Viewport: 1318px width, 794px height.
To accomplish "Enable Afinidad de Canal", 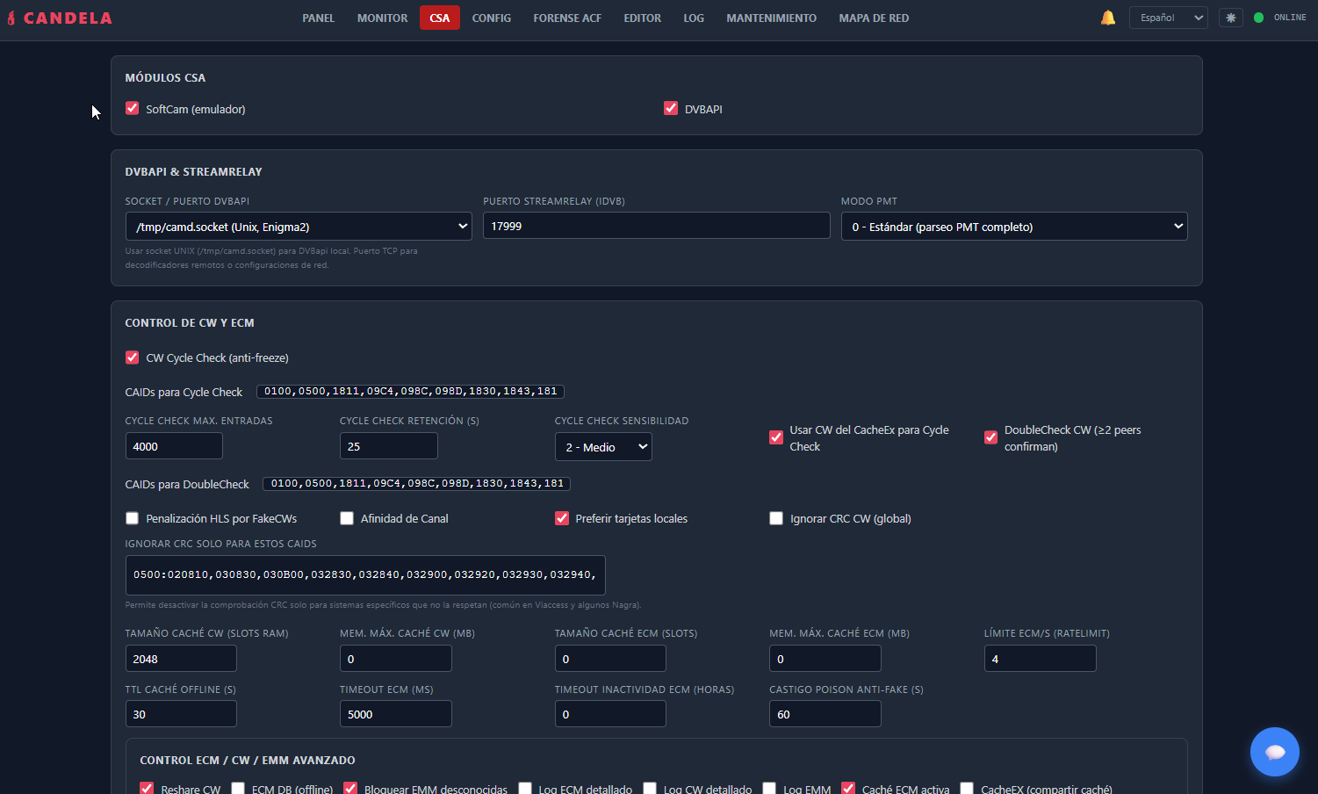I will (347, 518).
